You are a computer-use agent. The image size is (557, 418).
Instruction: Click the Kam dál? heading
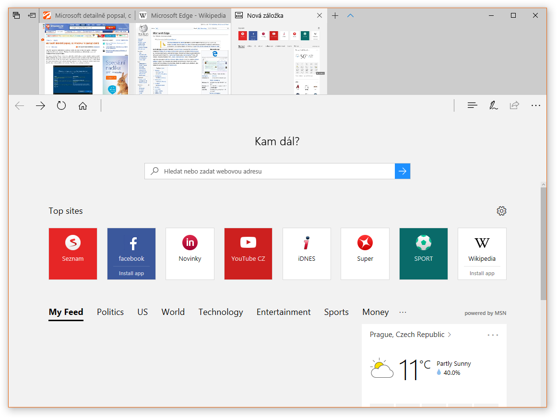[277, 141]
